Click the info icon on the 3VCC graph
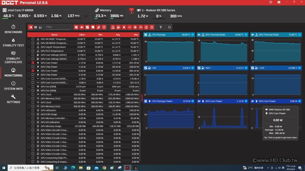This screenshot has width=305, height=171. click(x=246, y=68)
